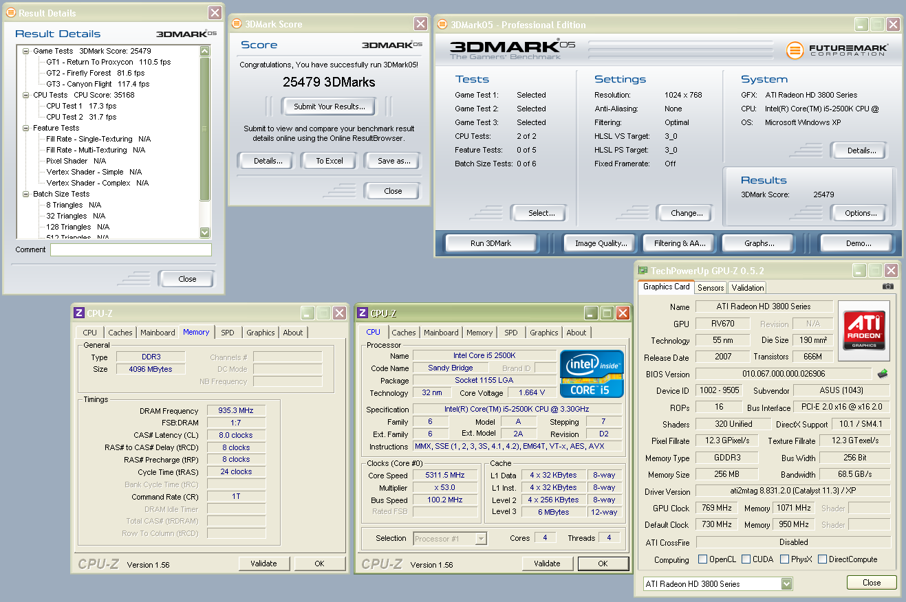This screenshot has height=602, width=906.
Task: Click the Comment input field
Action: pos(131,249)
